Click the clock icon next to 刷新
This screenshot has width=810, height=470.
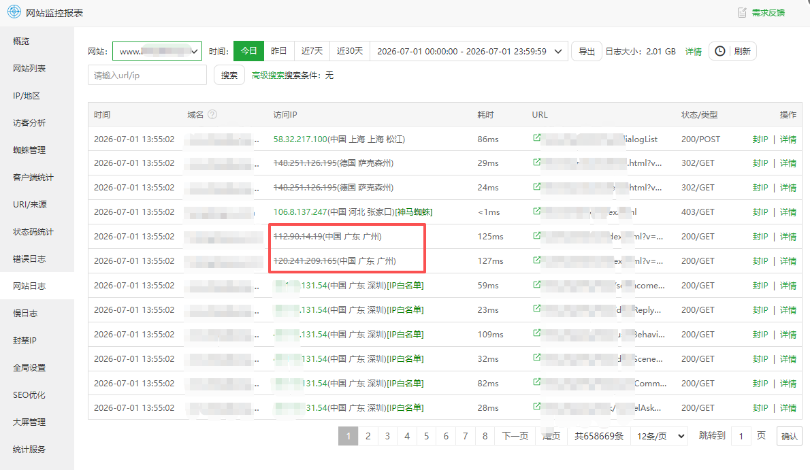pyautogui.click(x=719, y=51)
